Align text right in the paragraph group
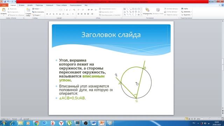224x126 pixels. point(85,14)
